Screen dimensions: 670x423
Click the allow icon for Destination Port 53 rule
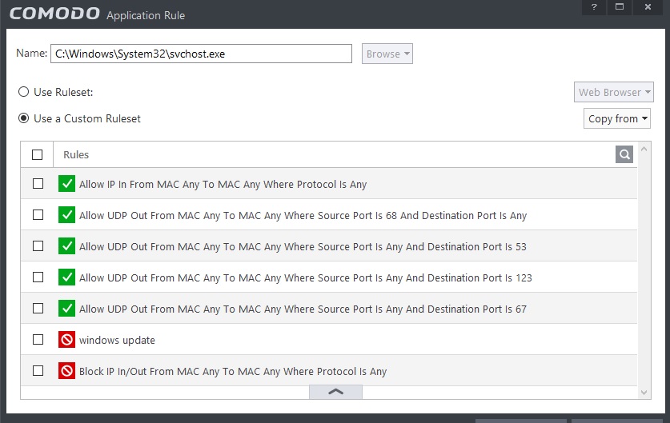66,245
